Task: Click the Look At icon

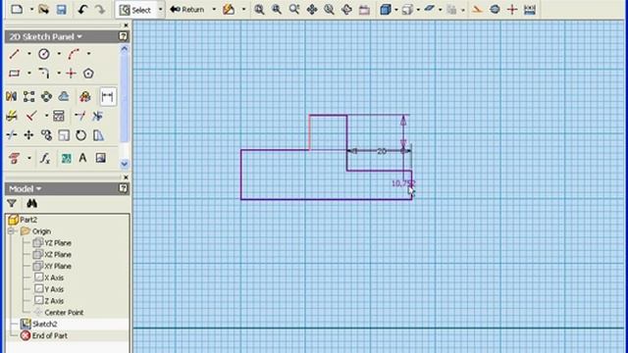Action: coord(364,9)
